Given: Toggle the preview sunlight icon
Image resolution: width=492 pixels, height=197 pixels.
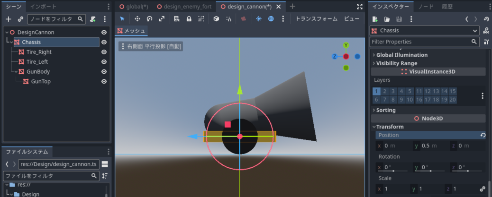Looking at the screenshot, I should click(258, 19).
